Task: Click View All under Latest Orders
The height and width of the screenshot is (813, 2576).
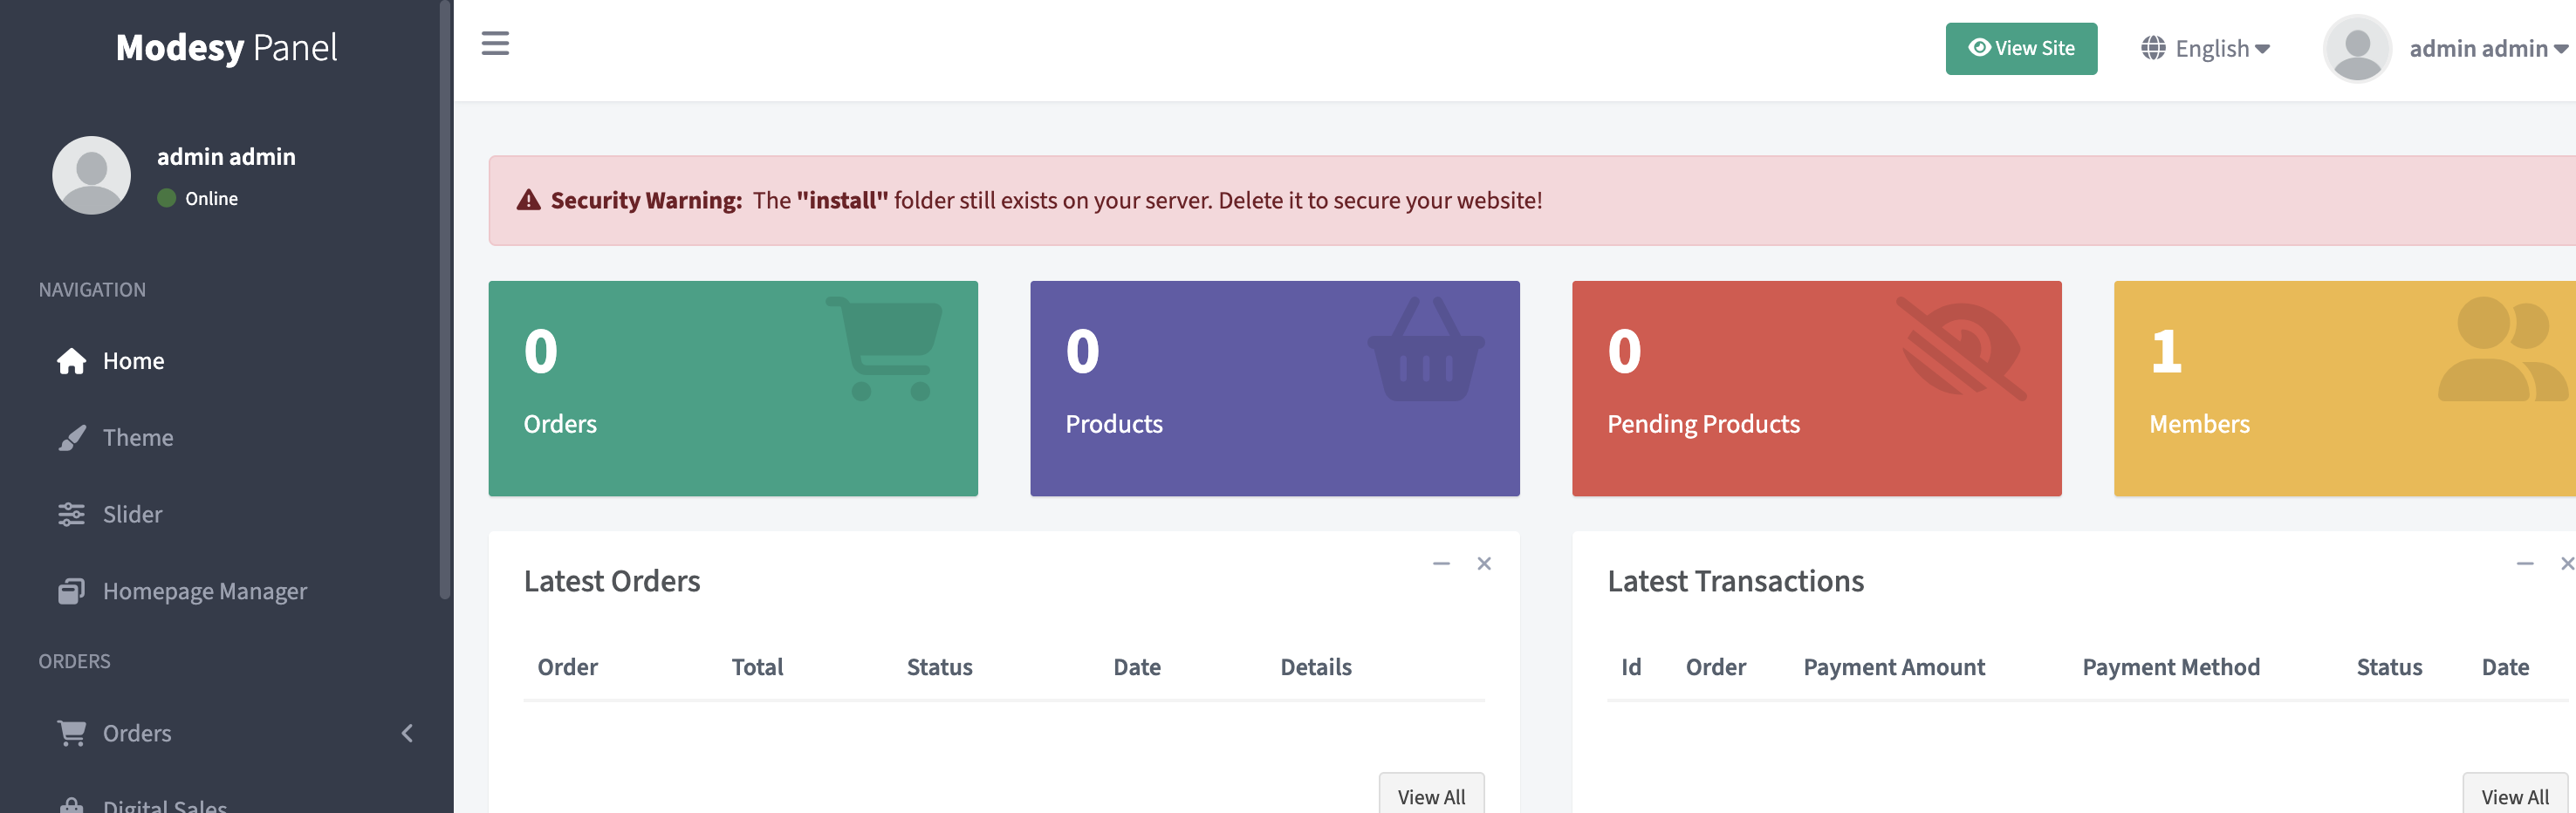Action: pyautogui.click(x=1431, y=794)
